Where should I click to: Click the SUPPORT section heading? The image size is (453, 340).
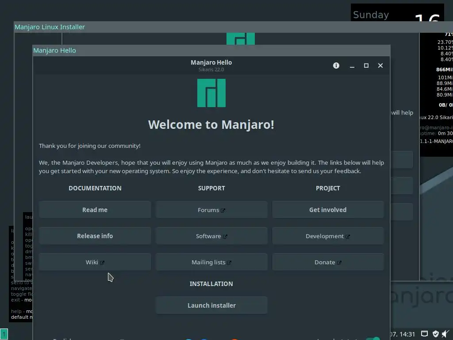(x=211, y=188)
